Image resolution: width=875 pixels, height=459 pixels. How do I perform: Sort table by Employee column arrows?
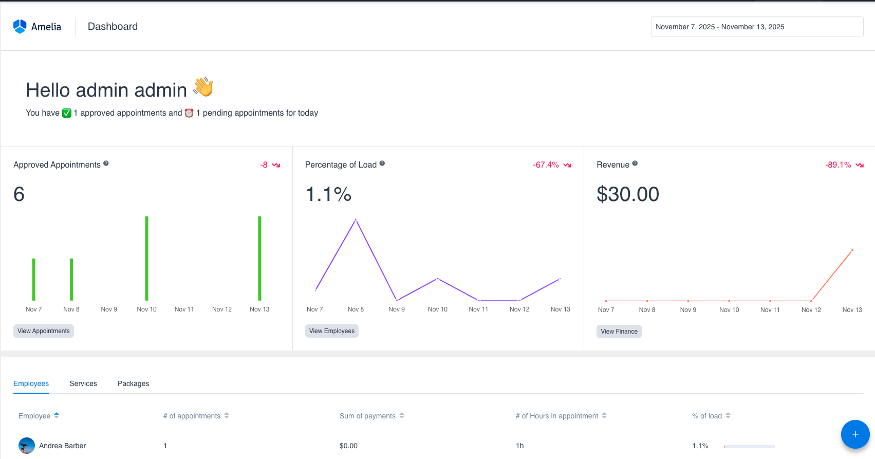click(57, 415)
